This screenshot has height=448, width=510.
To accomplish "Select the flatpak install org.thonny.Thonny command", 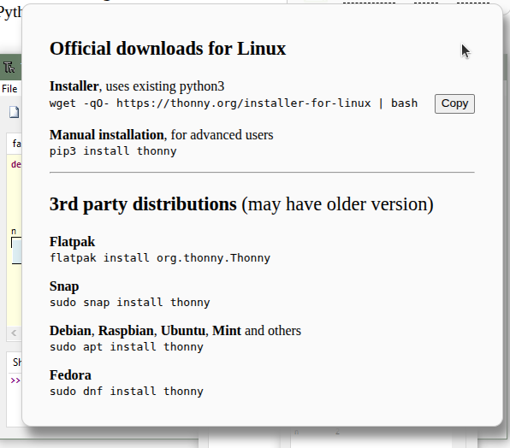I will coord(160,258).
